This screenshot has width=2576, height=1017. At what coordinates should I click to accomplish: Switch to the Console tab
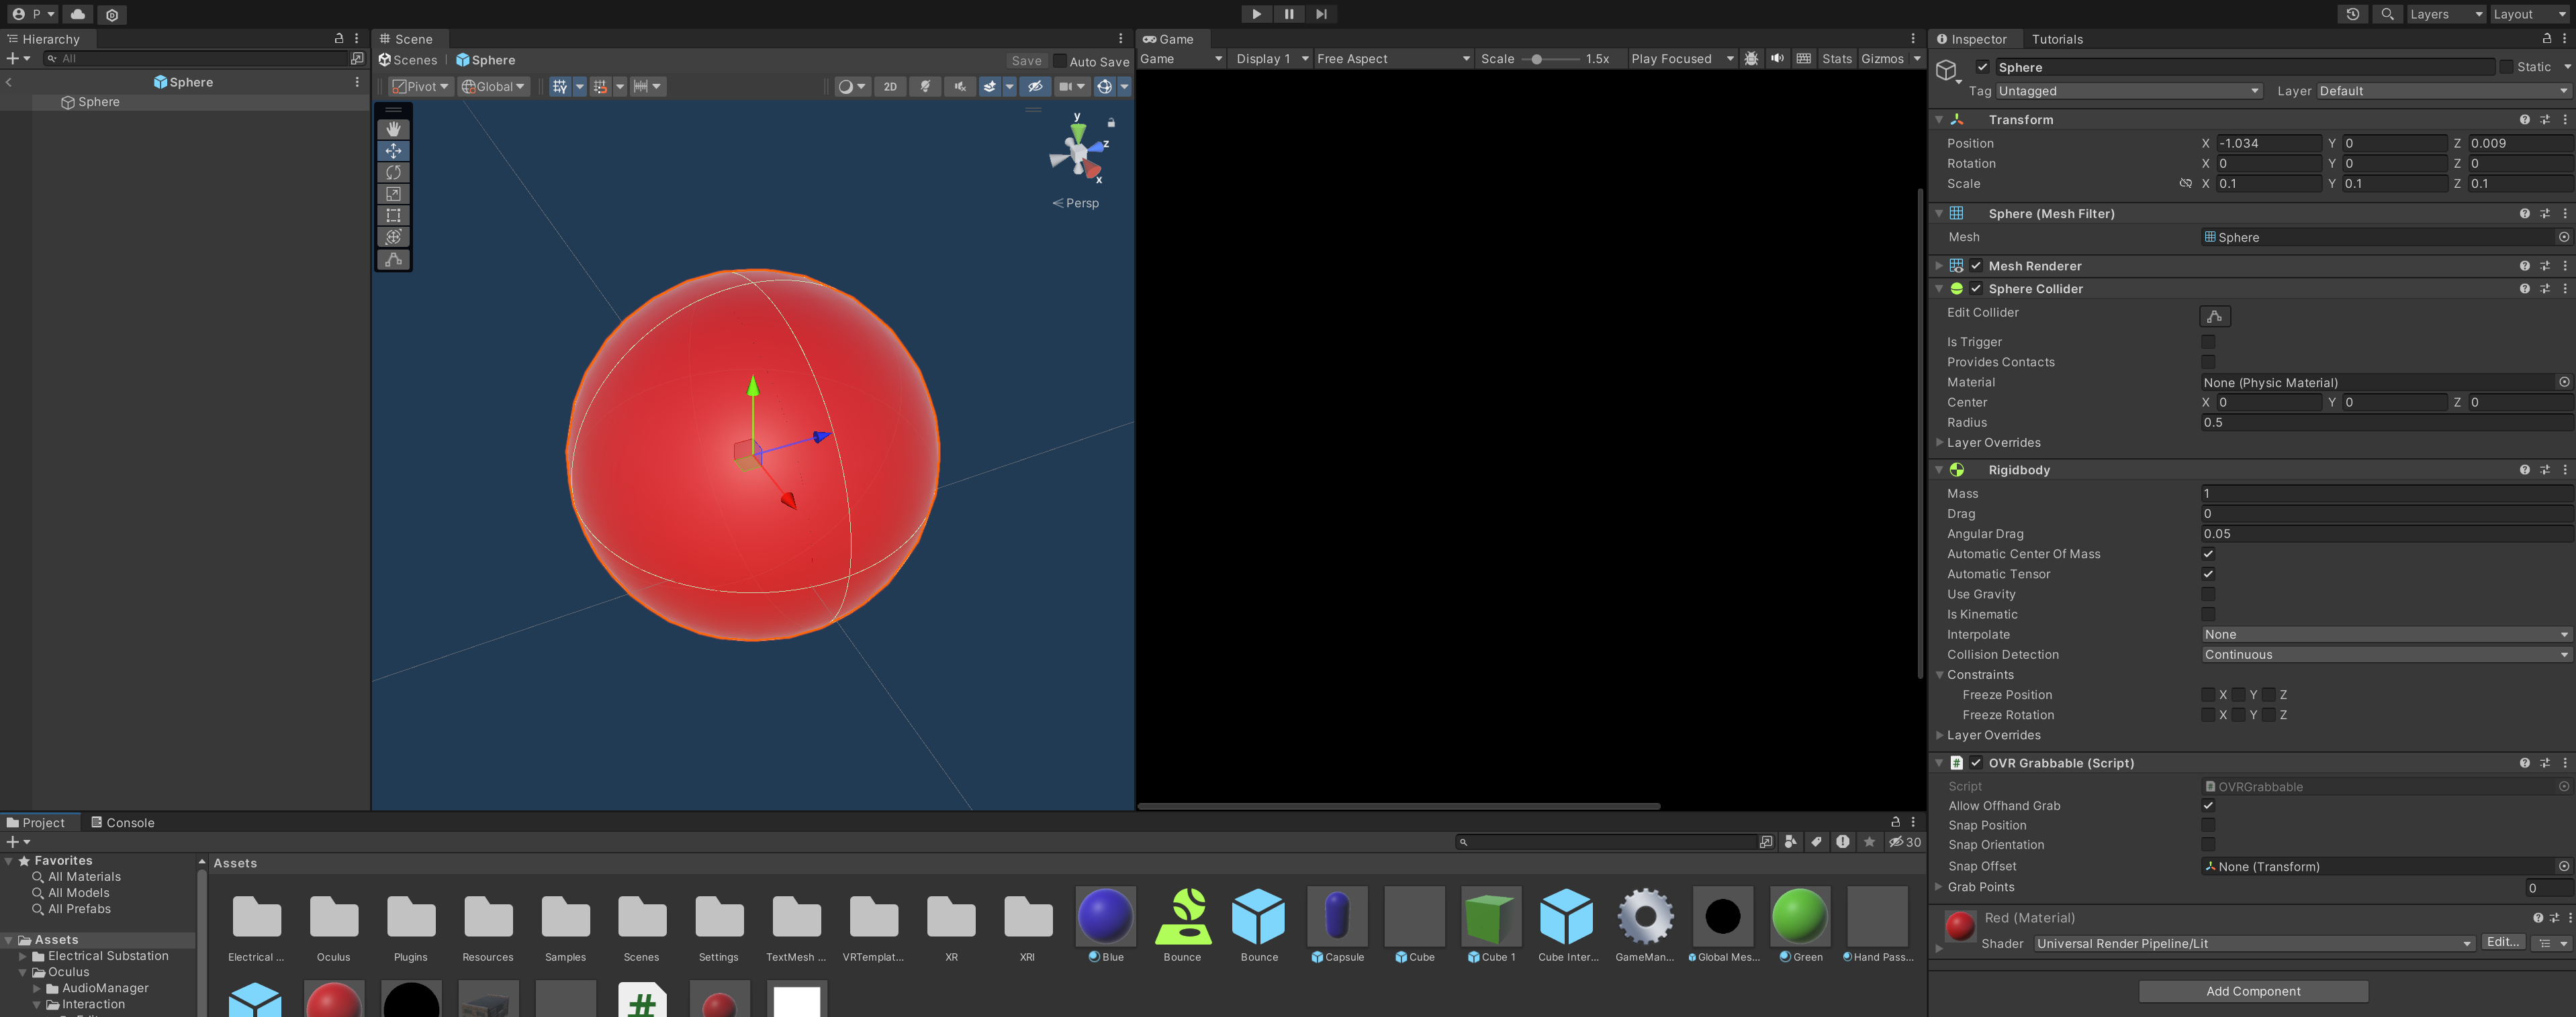(x=122, y=823)
